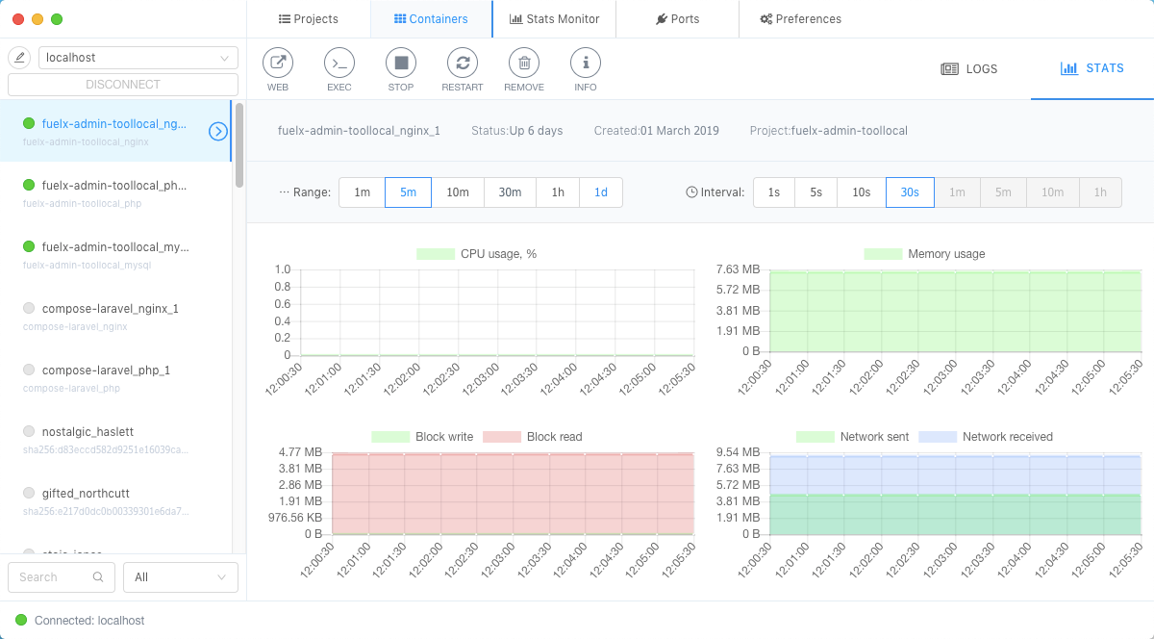Remove container via trash icon
The width and height of the screenshot is (1154, 639).
[x=524, y=64]
